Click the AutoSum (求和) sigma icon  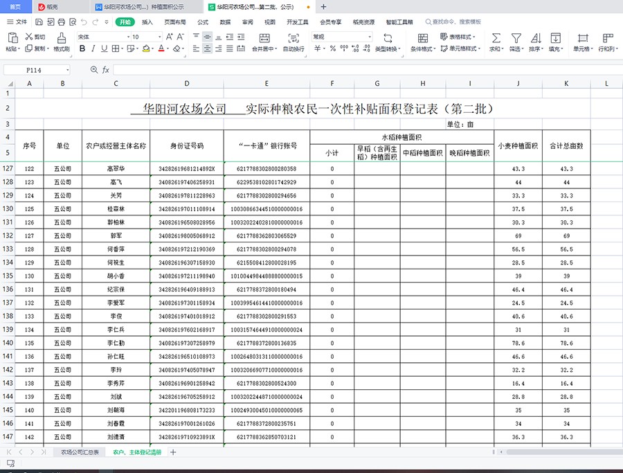(496, 38)
